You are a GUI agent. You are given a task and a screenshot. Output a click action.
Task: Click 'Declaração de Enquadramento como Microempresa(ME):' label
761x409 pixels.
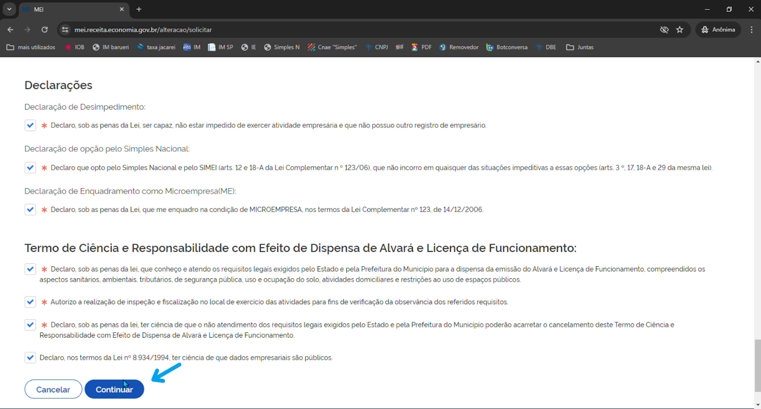130,191
